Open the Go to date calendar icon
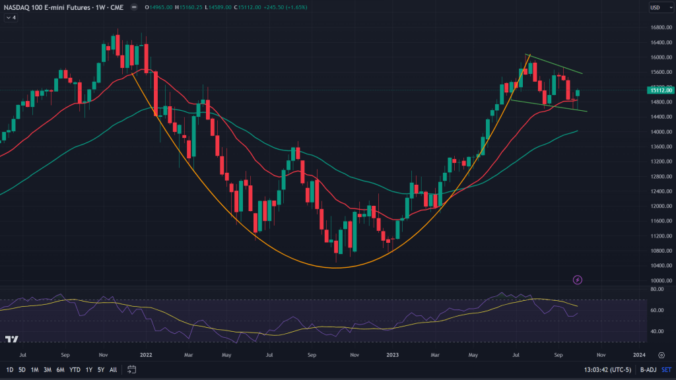Viewport: 676px width, 380px height. (132, 369)
